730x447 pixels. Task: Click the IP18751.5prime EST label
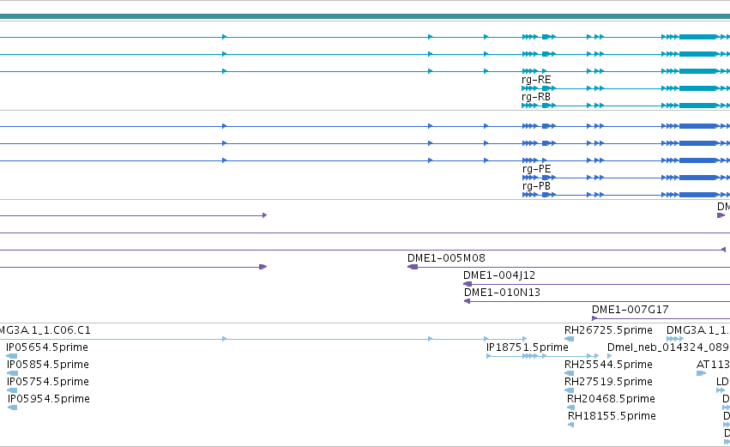[527, 347]
